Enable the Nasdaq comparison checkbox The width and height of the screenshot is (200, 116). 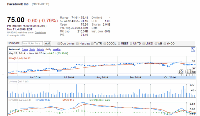tap(77, 44)
